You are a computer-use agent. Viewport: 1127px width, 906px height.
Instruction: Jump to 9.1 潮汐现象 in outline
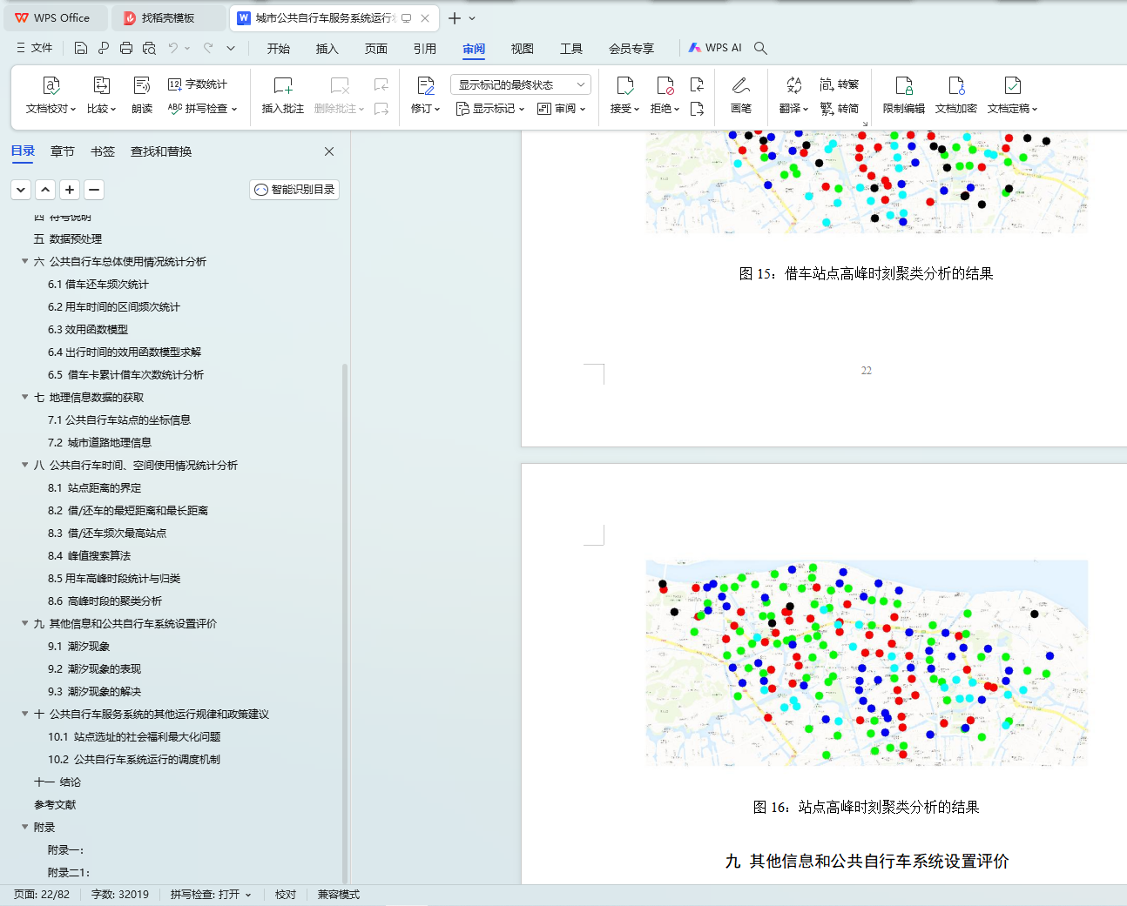78,646
